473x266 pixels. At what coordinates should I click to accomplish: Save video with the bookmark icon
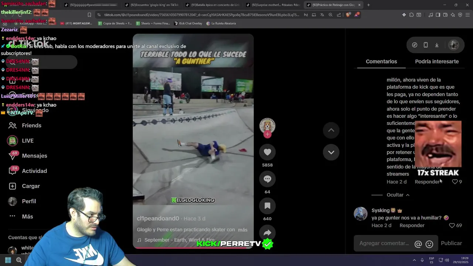[x=268, y=206]
